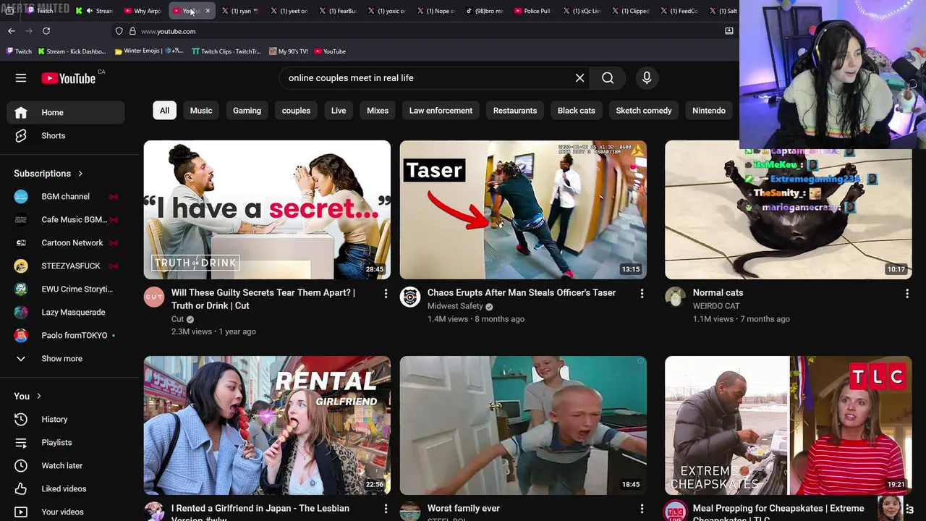Image resolution: width=926 pixels, height=521 pixels.
Task: Switch to the Why Airpo browser tab
Action: pos(144,11)
